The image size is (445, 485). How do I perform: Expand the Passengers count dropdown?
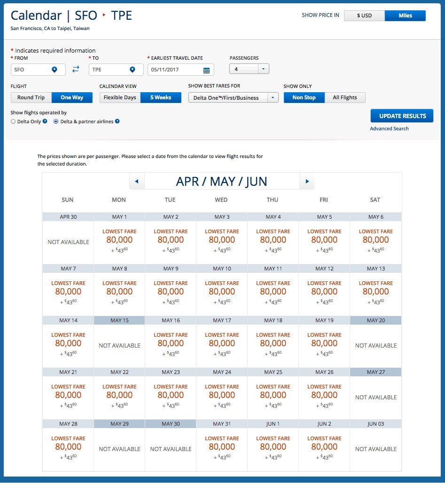tap(263, 69)
